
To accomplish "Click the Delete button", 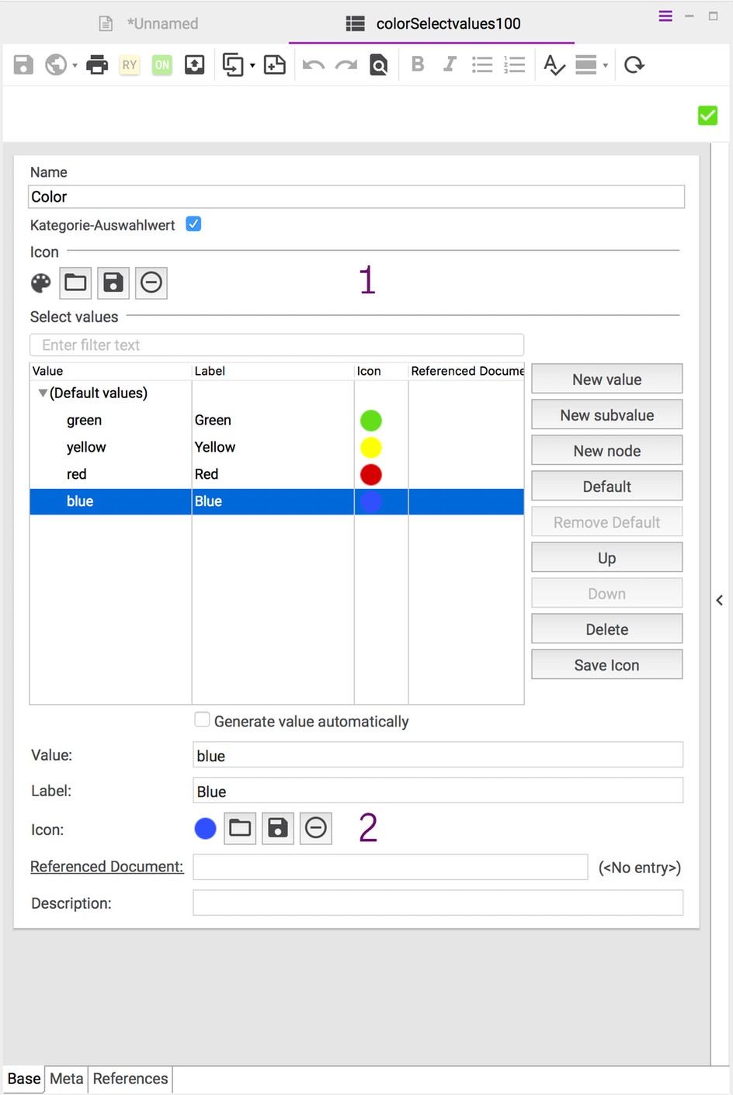I will click(607, 629).
